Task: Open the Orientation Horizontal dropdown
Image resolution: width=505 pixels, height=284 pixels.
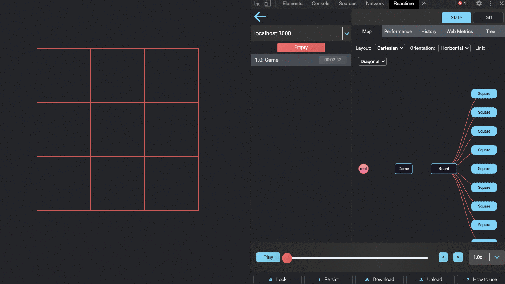Action: 454,48
